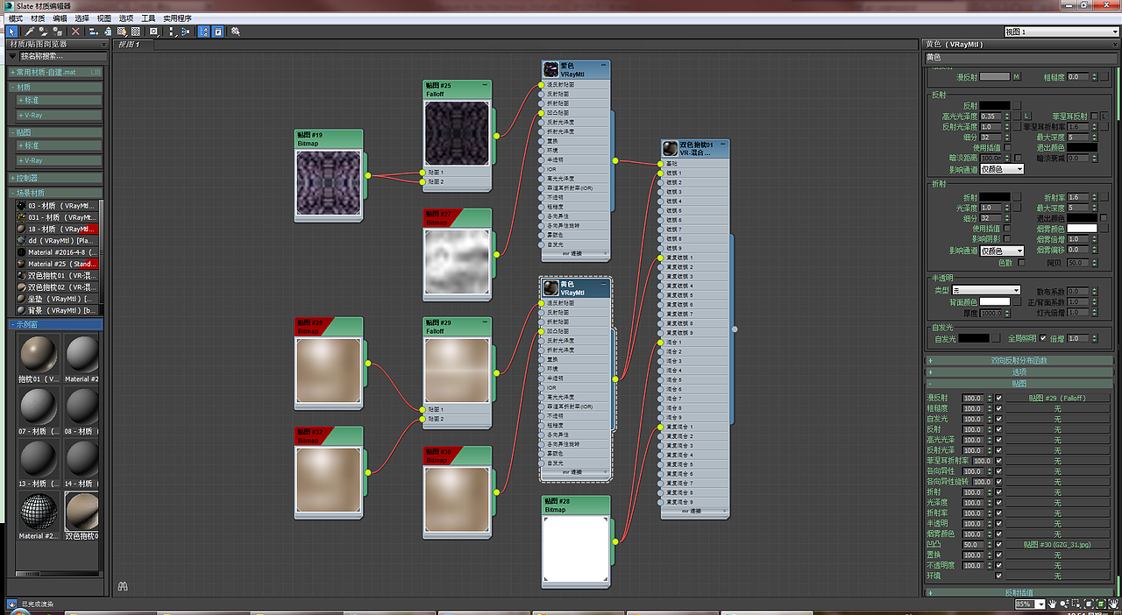1122x615 pixels.
Task: Collapse the 贴图 rollout
Action: point(1019,384)
